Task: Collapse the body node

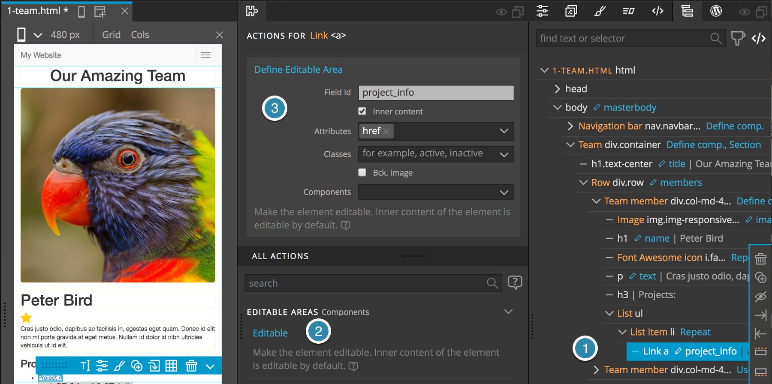Action: tap(557, 107)
